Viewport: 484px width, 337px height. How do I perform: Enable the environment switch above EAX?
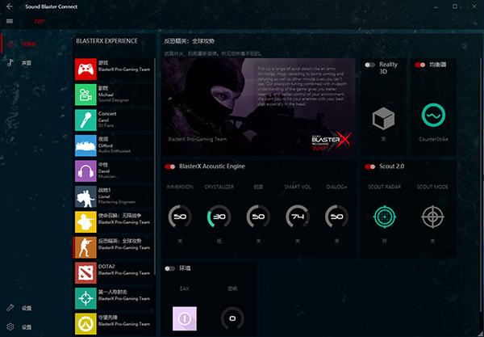pos(169,268)
